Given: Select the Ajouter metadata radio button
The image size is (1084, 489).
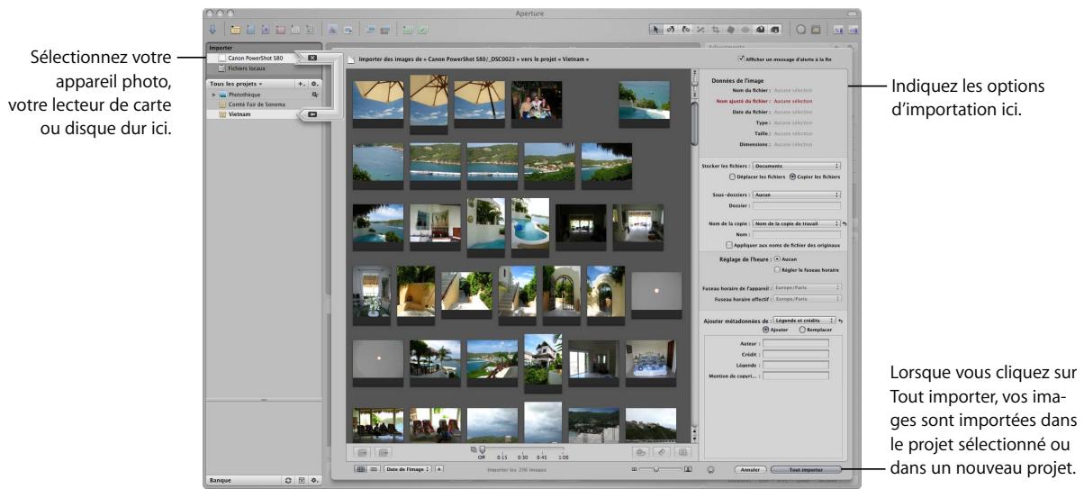Looking at the screenshot, I should (765, 329).
